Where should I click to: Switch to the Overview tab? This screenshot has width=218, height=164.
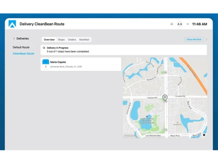click(49, 39)
